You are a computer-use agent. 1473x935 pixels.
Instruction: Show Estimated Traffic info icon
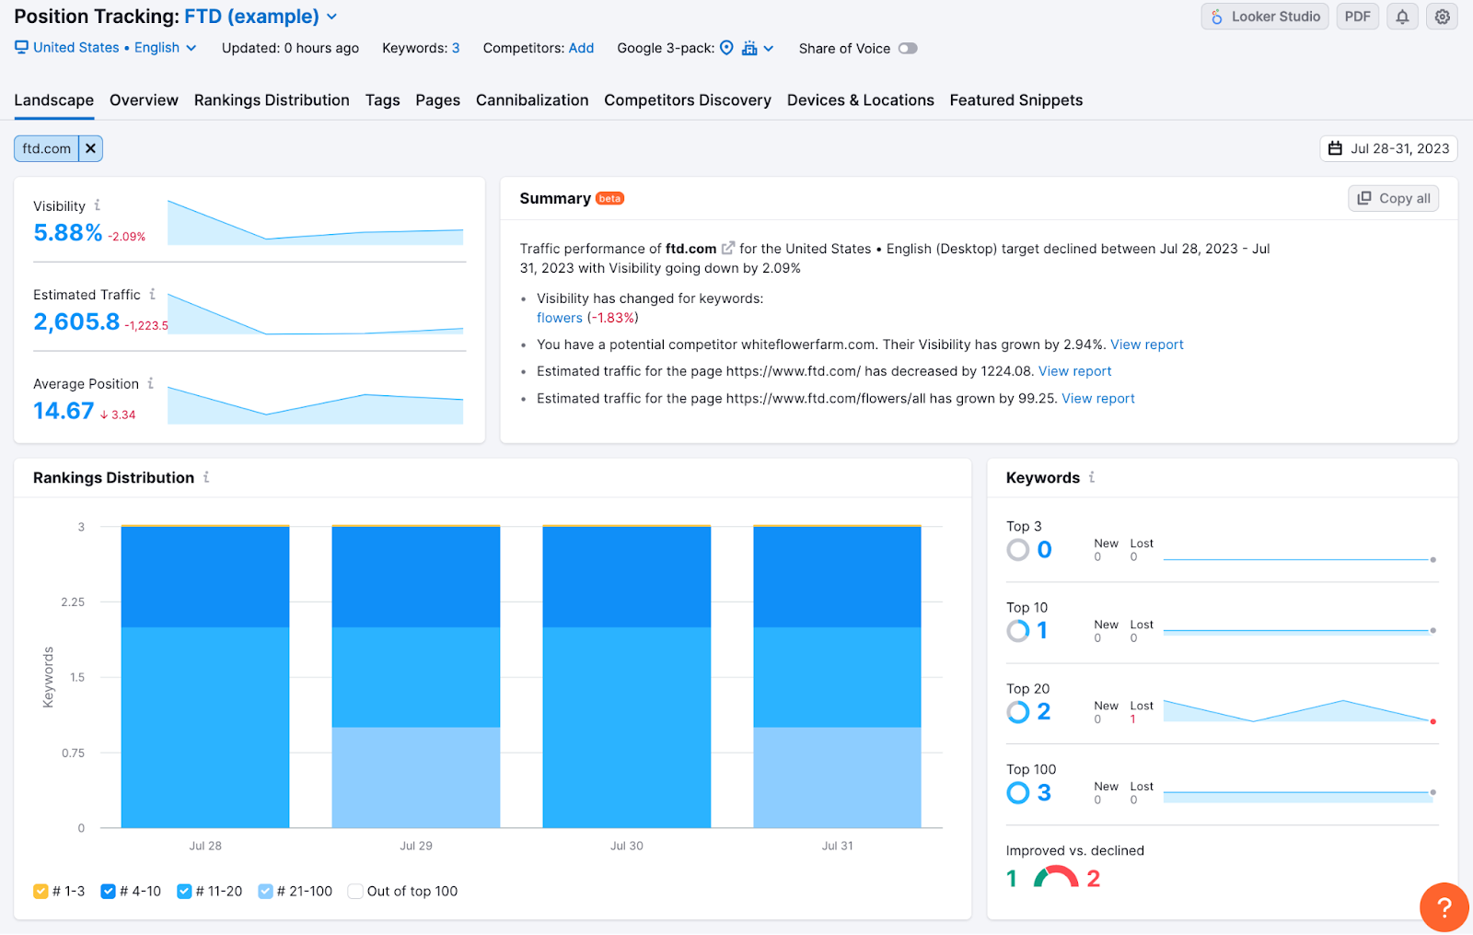153,294
